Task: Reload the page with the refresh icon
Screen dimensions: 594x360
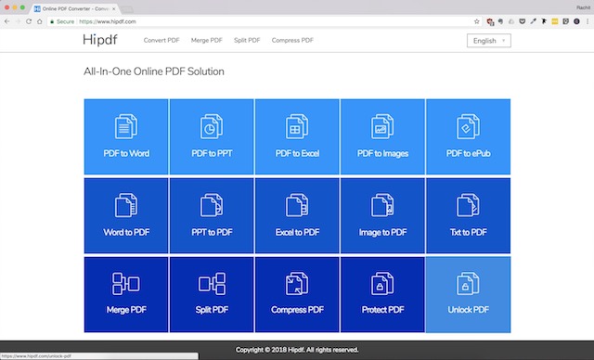Action: 29,21
